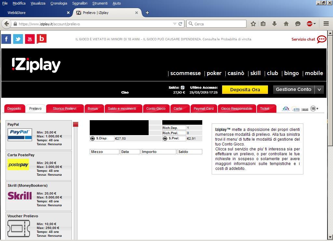Click the AAMS logo

tap(296, 109)
